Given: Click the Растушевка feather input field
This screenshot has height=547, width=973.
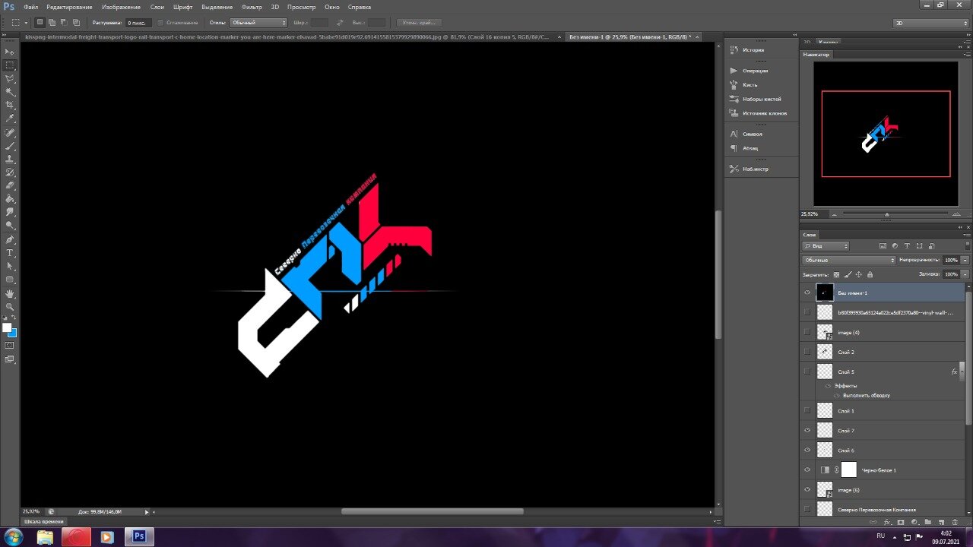Looking at the screenshot, I should tap(137, 23).
